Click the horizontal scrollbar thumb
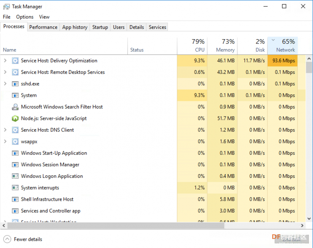 [x=116, y=226]
